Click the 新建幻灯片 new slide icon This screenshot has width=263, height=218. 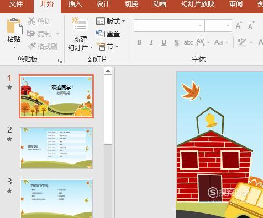(x=80, y=25)
